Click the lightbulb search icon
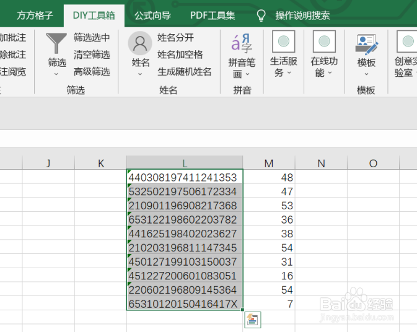The image size is (417, 332). (261, 15)
